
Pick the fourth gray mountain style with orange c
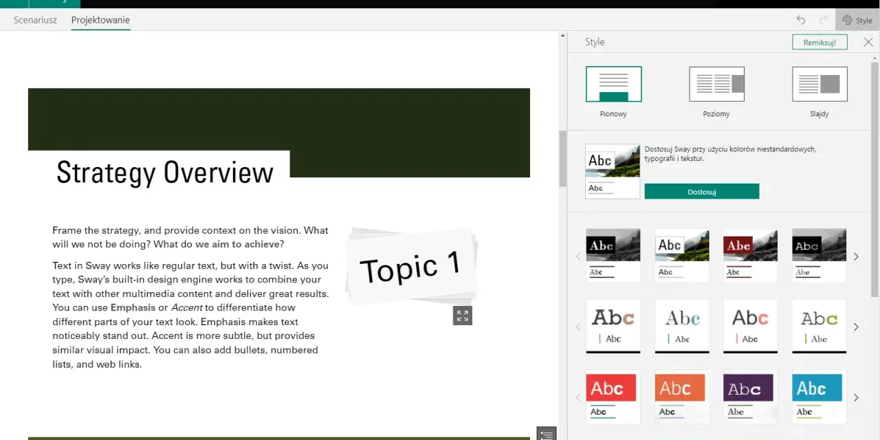[x=819, y=256]
